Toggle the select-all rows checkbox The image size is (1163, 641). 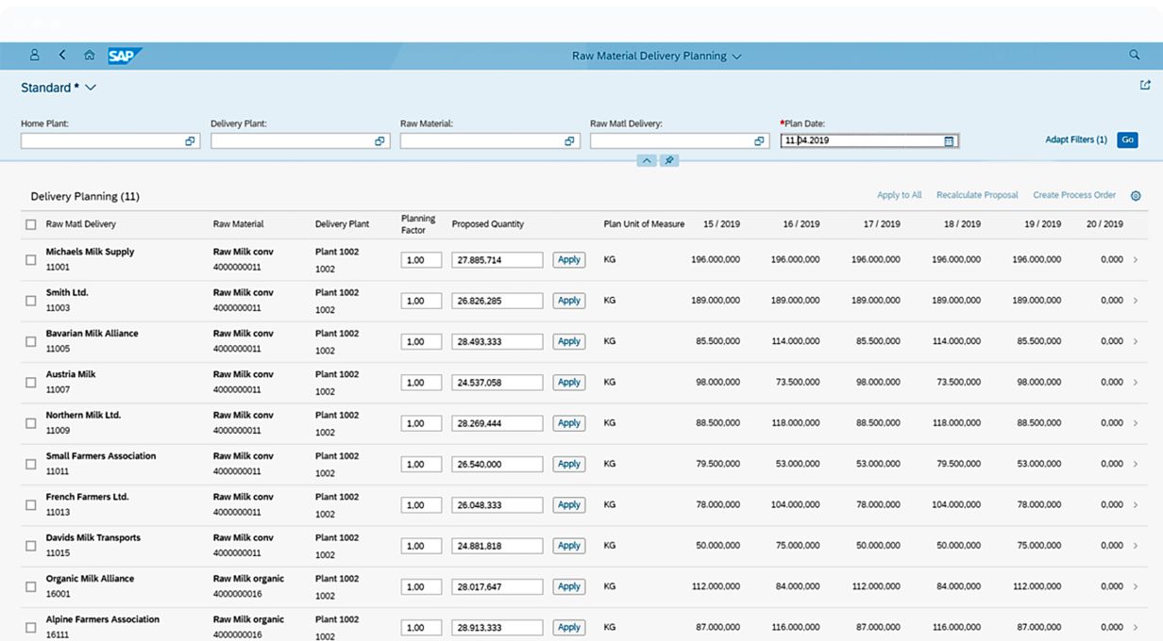coord(31,224)
